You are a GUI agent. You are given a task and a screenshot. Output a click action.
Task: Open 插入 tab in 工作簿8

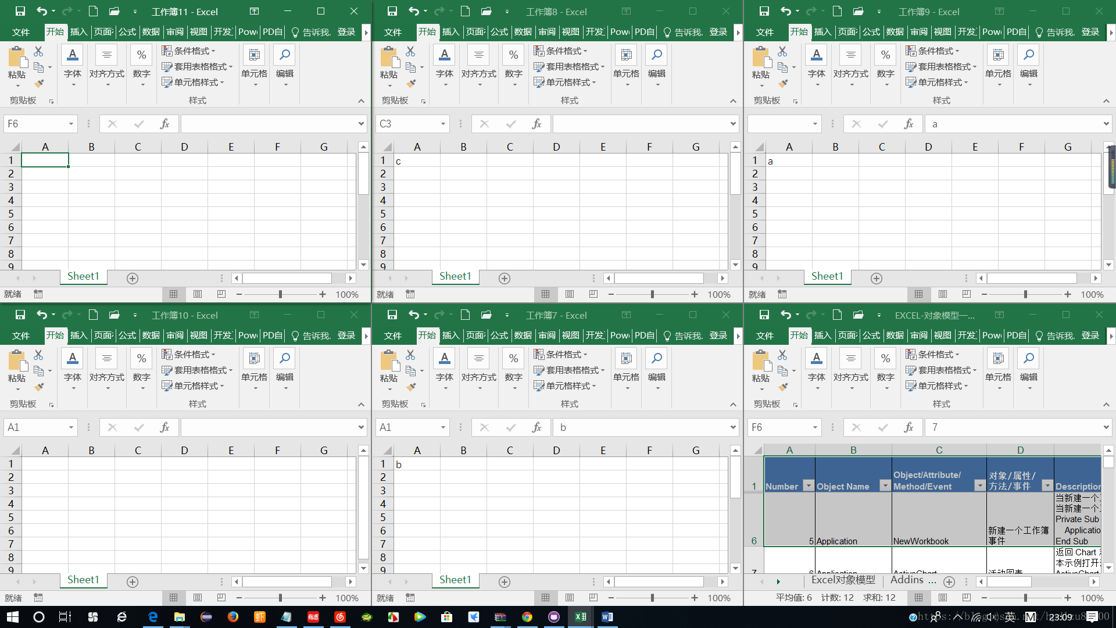click(450, 32)
